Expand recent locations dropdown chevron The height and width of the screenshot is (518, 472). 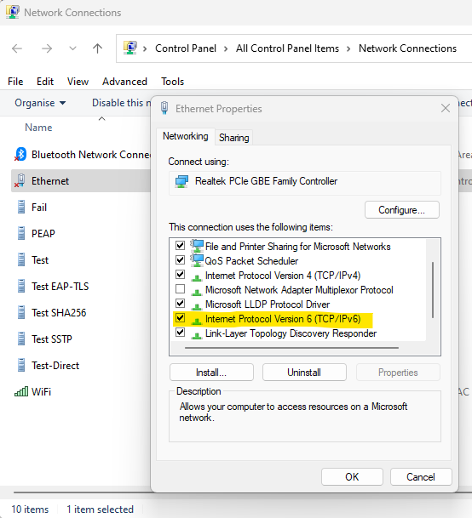72,48
